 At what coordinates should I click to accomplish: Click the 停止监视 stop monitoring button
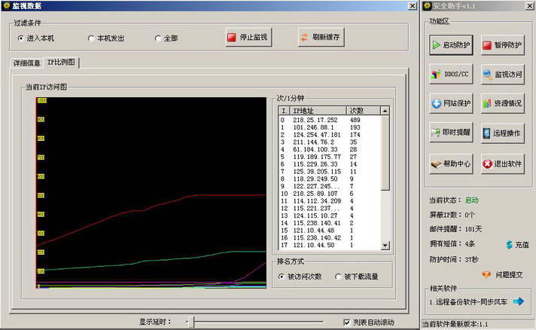pyautogui.click(x=248, y=37)
